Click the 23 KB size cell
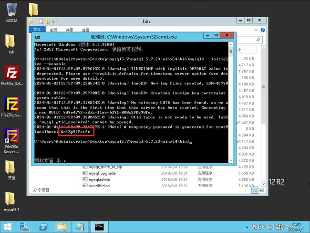This screenshot has height=233, width=310. [248, 59]
